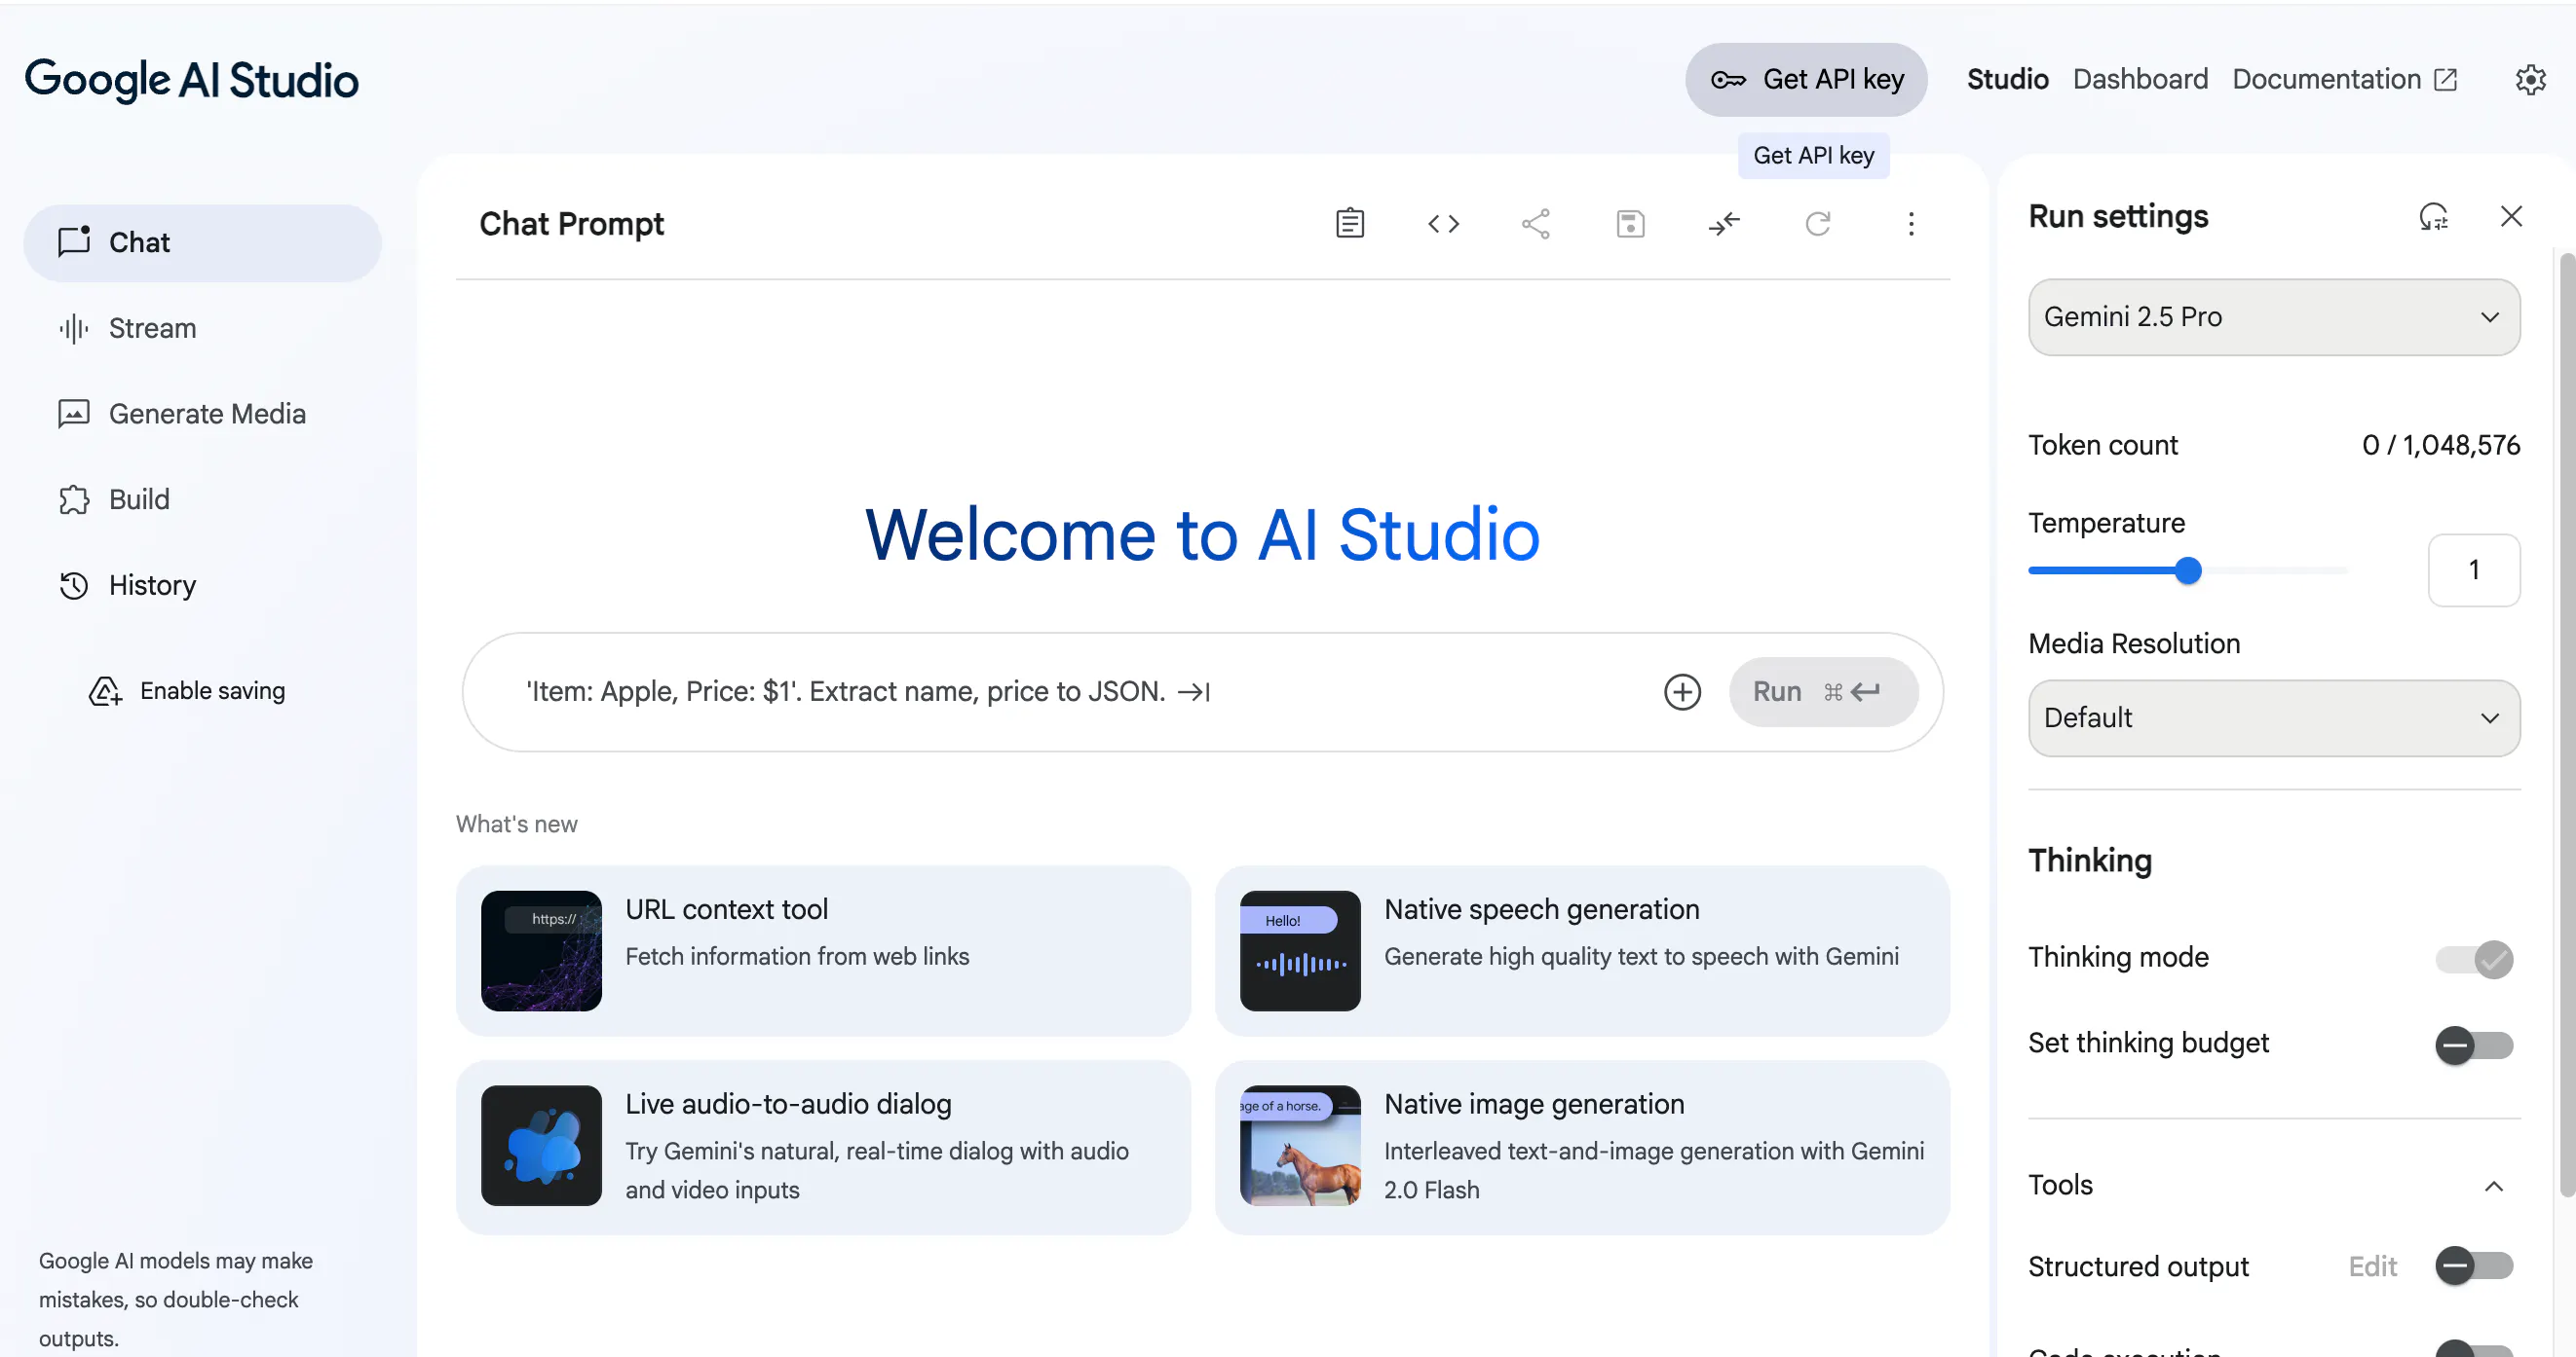
Task: Click the Get API key button
Action: point(1806,80)
